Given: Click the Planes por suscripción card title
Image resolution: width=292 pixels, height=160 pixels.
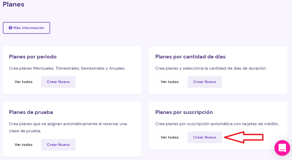Looking at the screenshot, I should 184,112.
